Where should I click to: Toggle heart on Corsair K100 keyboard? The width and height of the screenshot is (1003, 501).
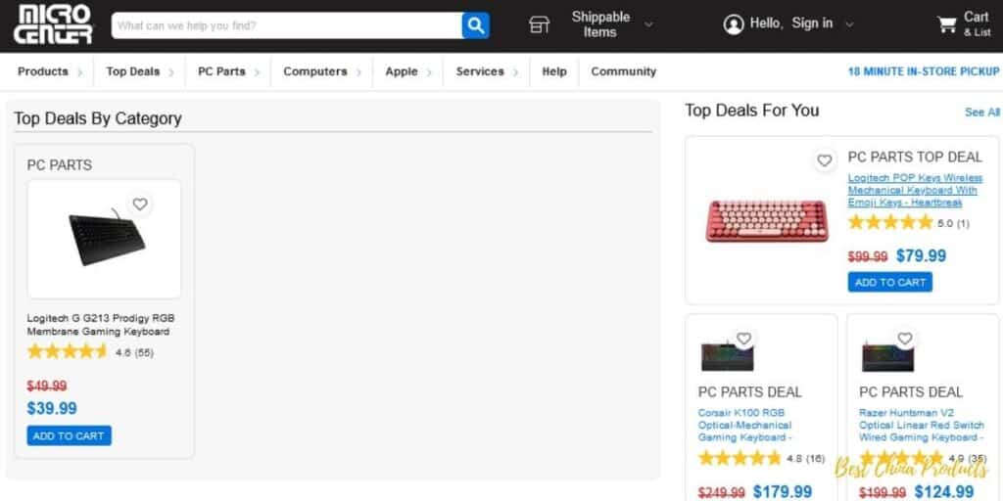point(743,338)
